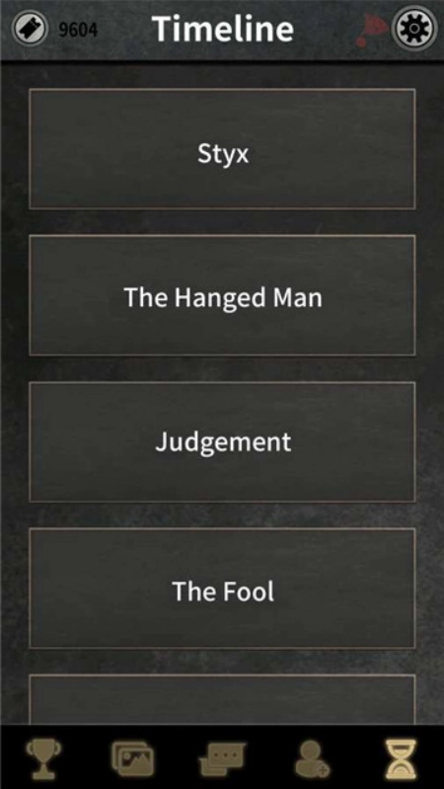
Task: Open the add-friend profile tab
Action: pyautogui.click(x=312, y=757)
